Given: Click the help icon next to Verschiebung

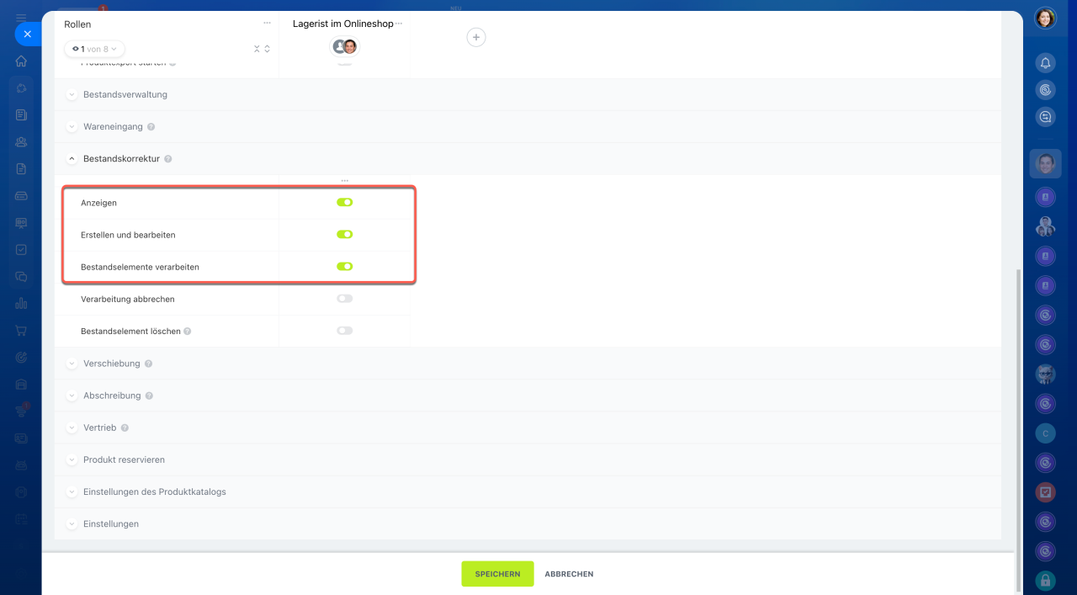Looking at the screenshot, I should tap(148, 364).
